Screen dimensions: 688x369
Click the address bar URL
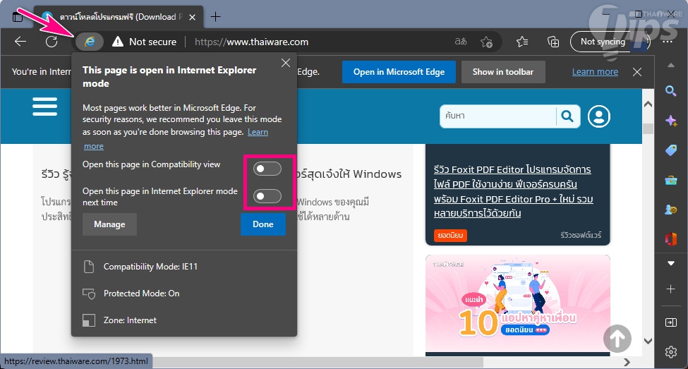251,42
